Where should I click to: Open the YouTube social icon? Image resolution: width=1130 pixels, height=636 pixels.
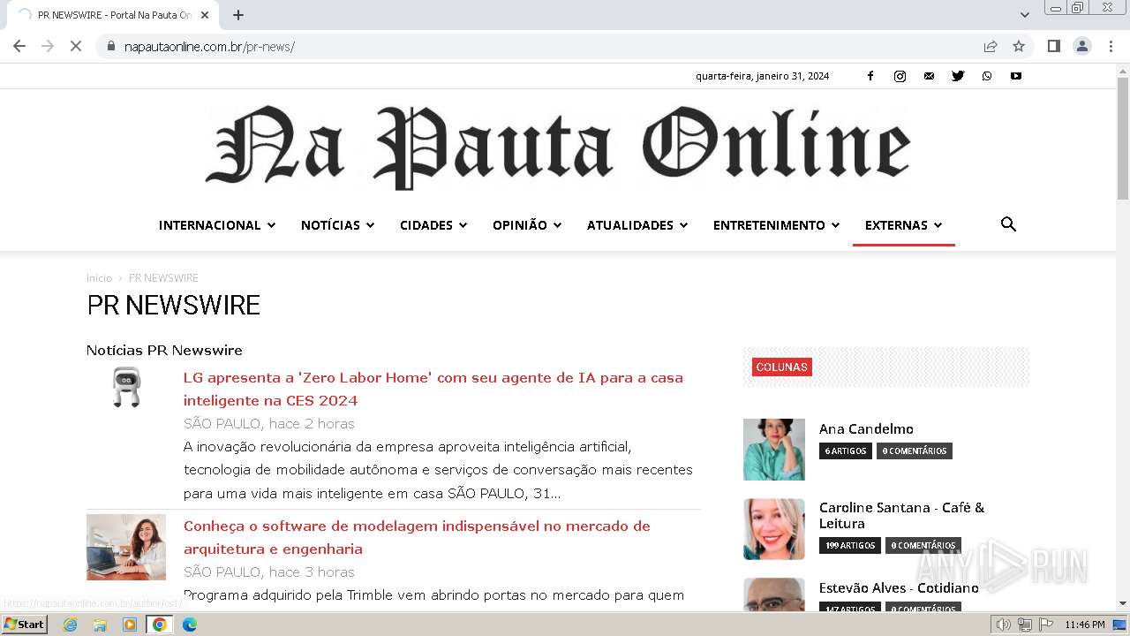pyautogui.click(x=1016, y=76)
